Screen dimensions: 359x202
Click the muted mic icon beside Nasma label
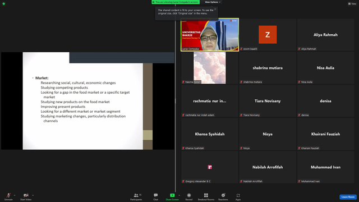tap(183, 82)
